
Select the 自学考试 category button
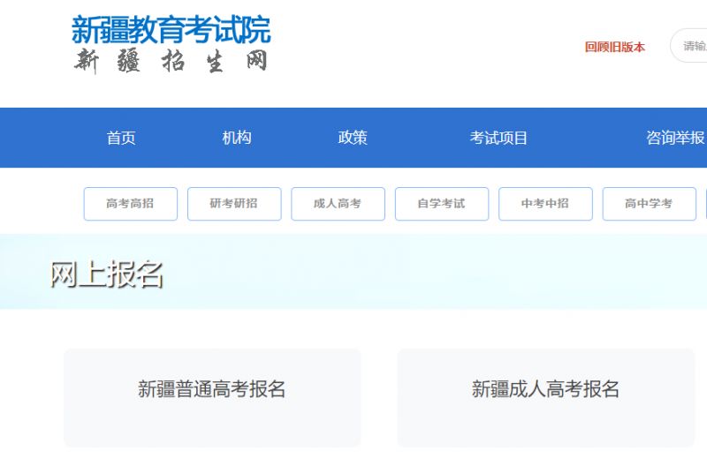(442, 204)
